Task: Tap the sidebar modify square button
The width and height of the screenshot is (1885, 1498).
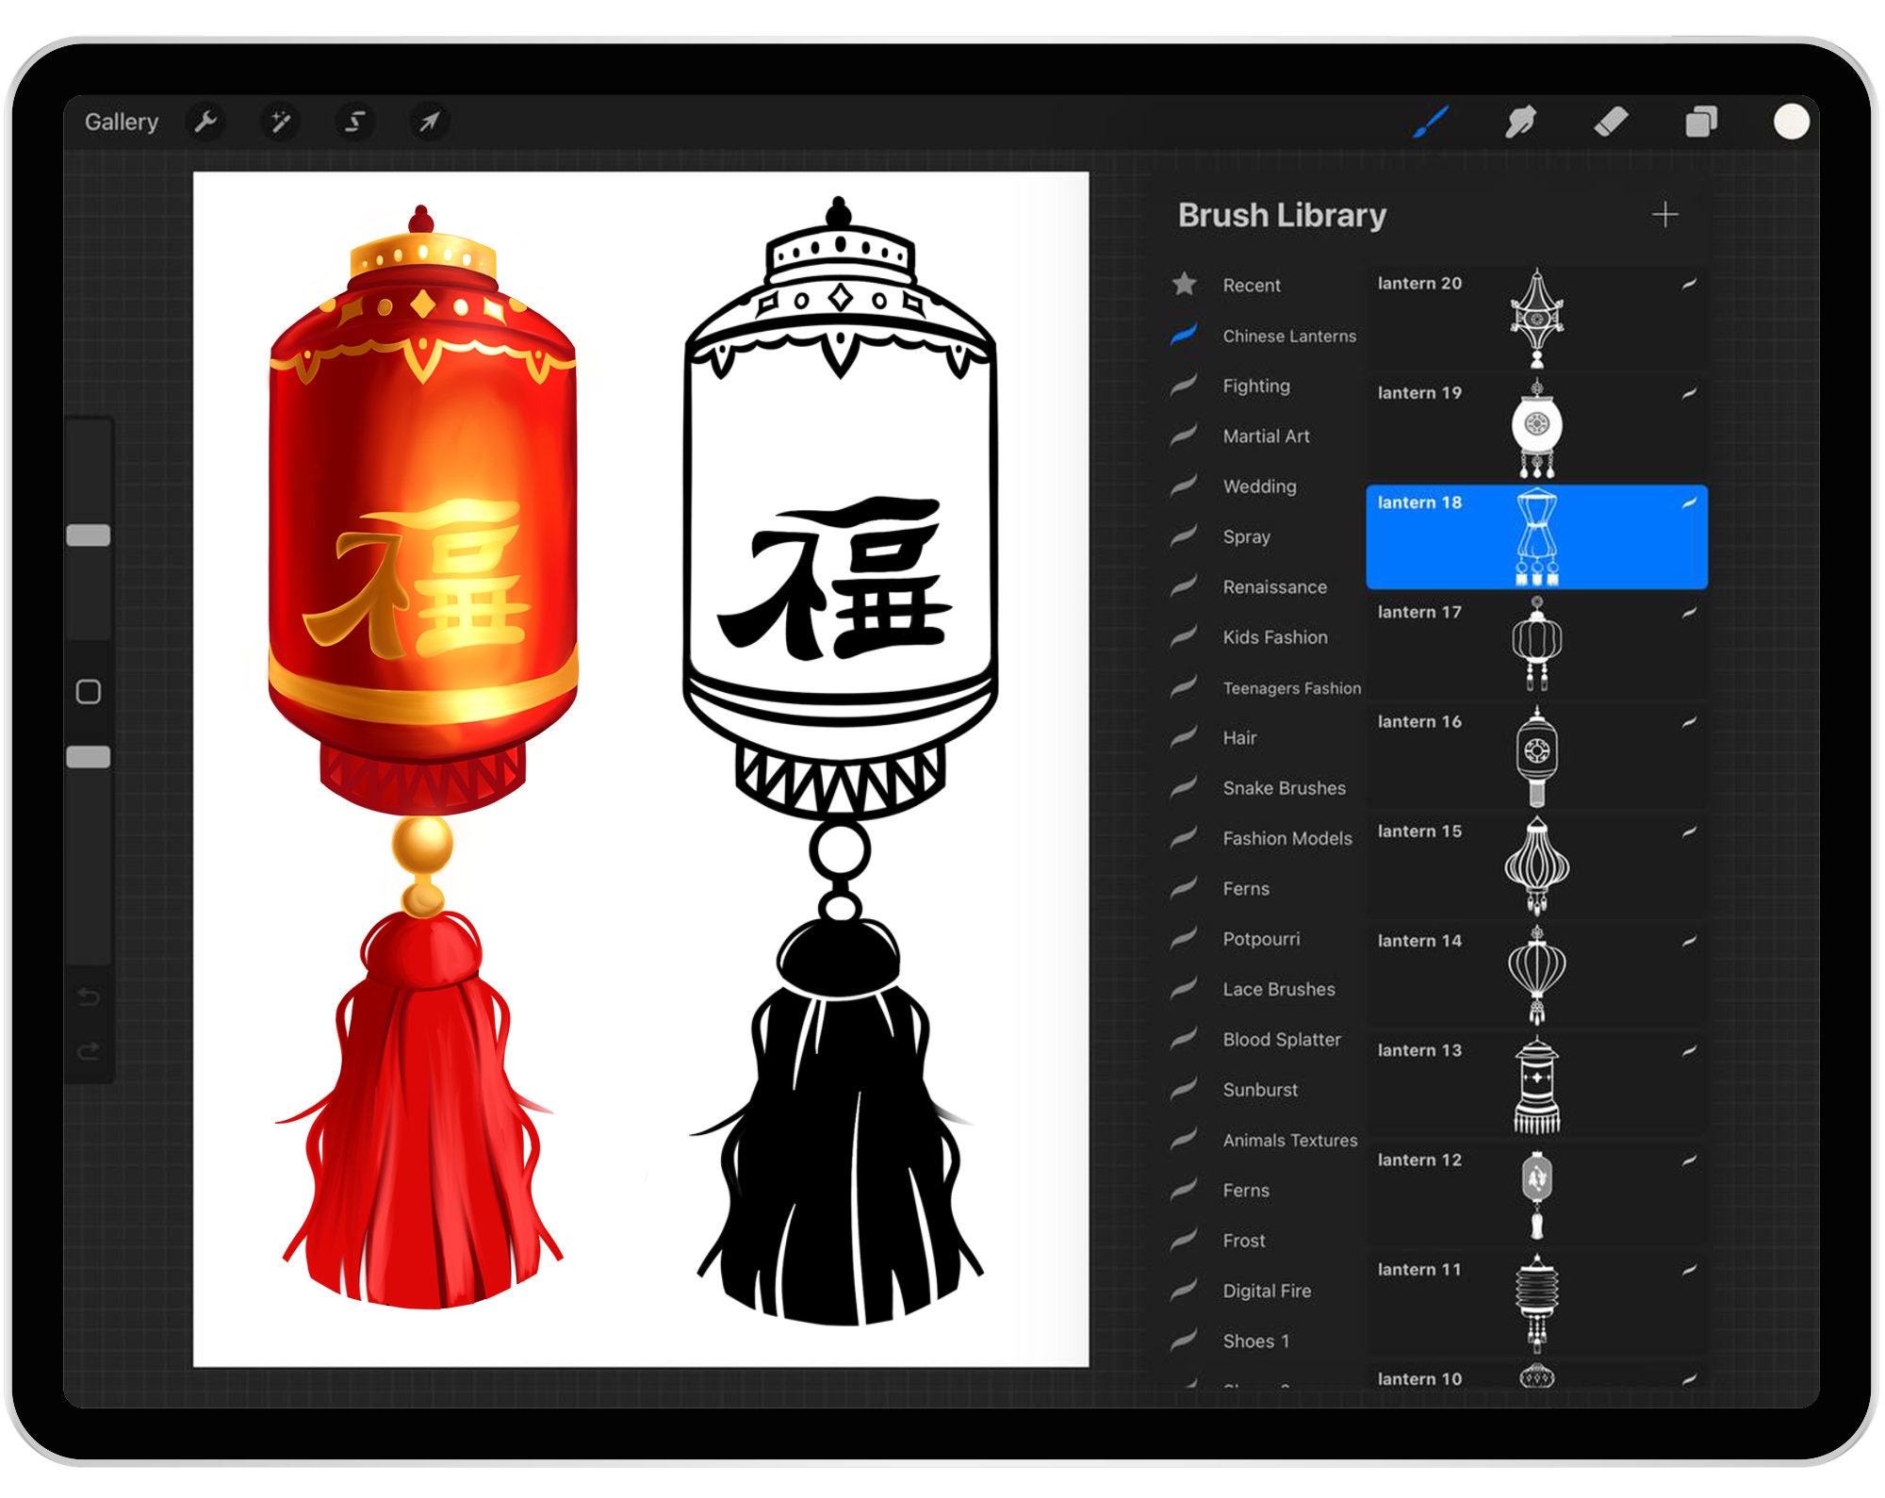Action: (x=90, y=691)
